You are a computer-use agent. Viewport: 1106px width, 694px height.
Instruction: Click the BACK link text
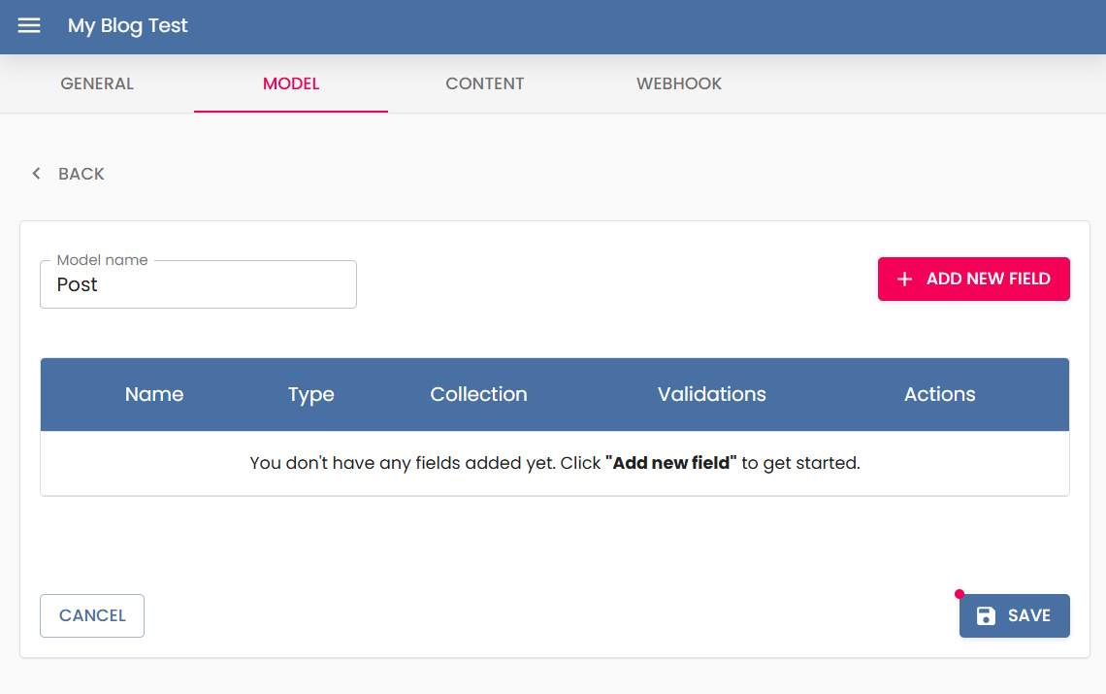81,174
